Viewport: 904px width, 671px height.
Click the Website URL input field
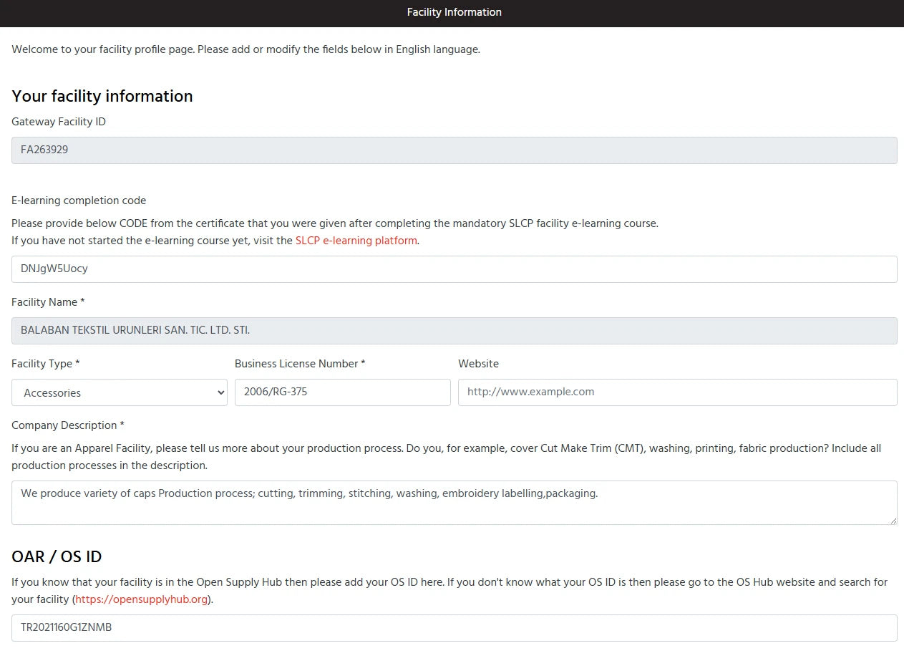(x=677, y=392)
